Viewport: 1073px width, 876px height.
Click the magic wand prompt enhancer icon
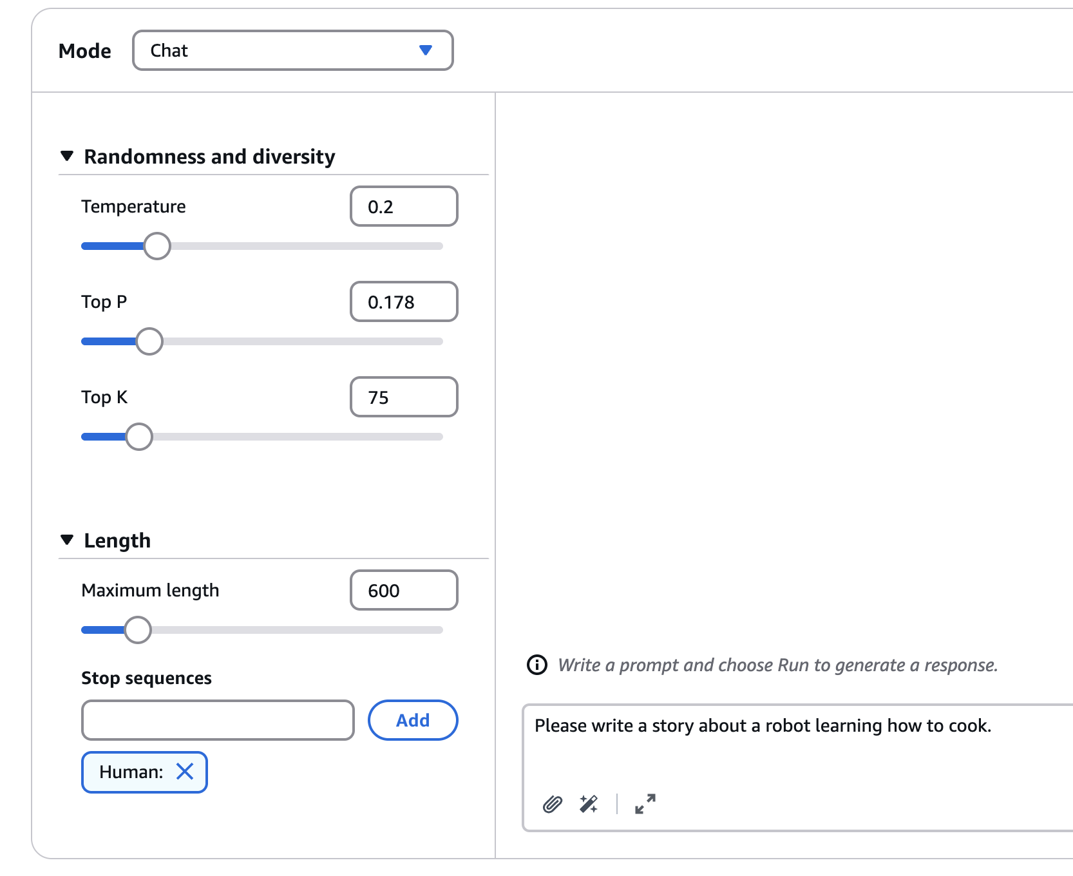click(589, 804)
